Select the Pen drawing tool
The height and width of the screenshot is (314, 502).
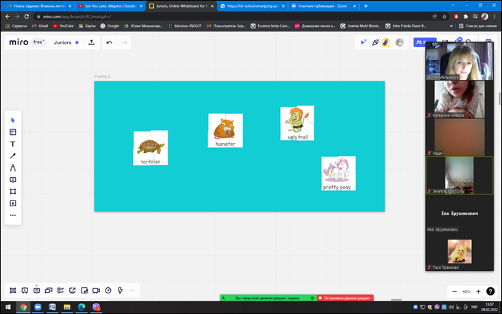12,168
